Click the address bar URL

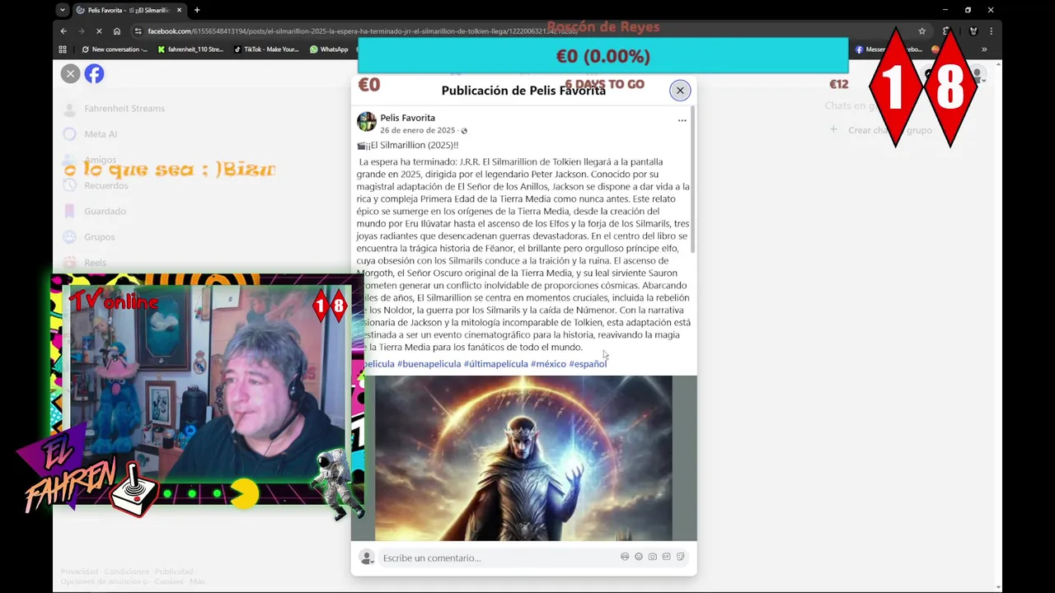pos(363,31)
